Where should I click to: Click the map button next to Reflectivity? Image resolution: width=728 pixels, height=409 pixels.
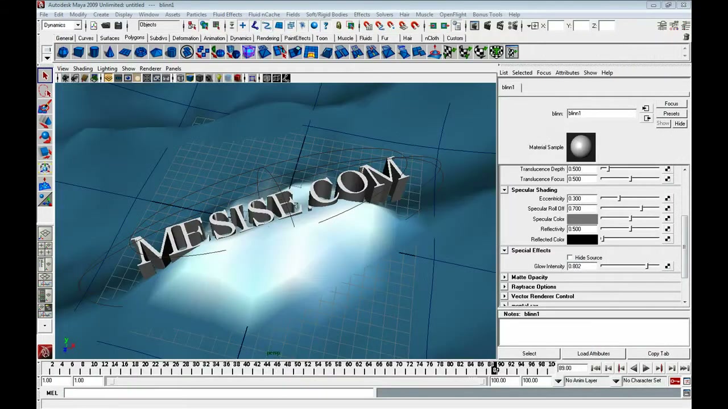[x=668, y=229]
